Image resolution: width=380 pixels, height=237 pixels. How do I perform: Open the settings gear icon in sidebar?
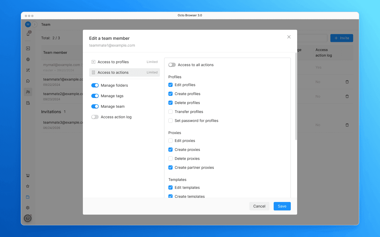pos(28,208)
